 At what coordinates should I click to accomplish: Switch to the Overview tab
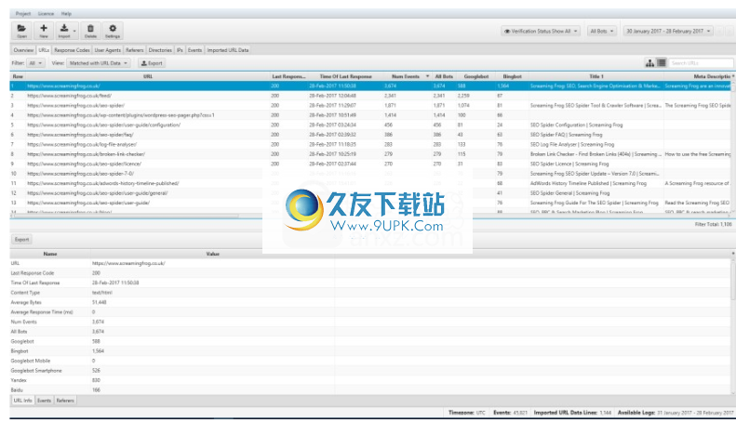pyautogui.click(x=23, y=50)
